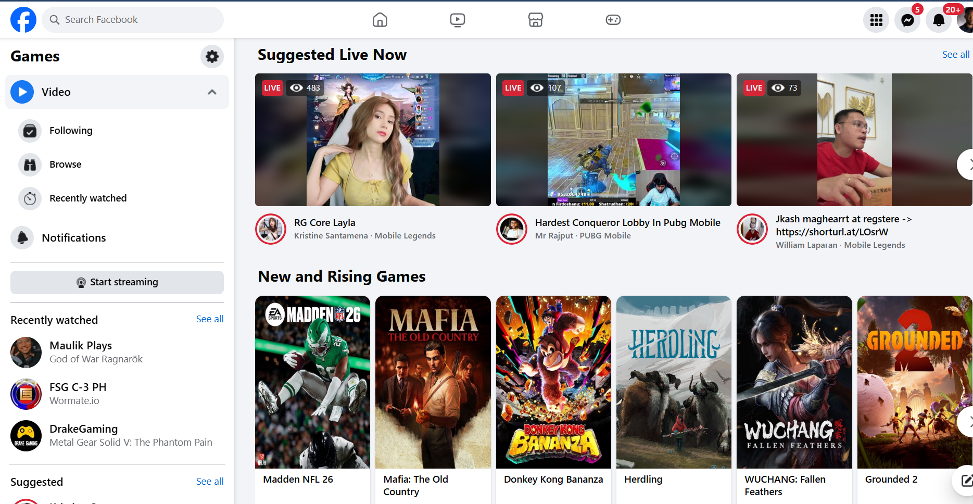This screenshot has width=973, height=504.
Task: Click the Notifications bell icon in sidebar
Action: pyautogui.click(x=22, y=238)
